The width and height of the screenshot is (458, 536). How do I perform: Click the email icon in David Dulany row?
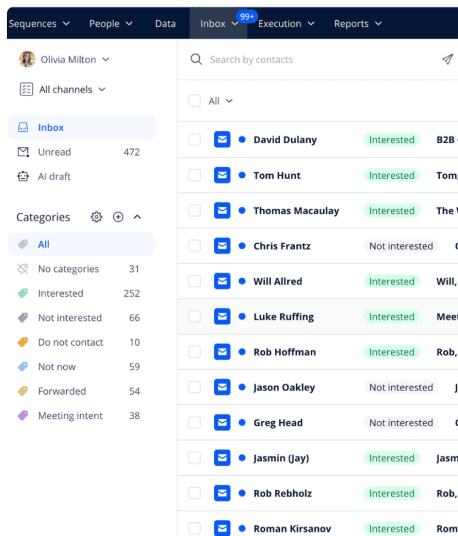222,140
